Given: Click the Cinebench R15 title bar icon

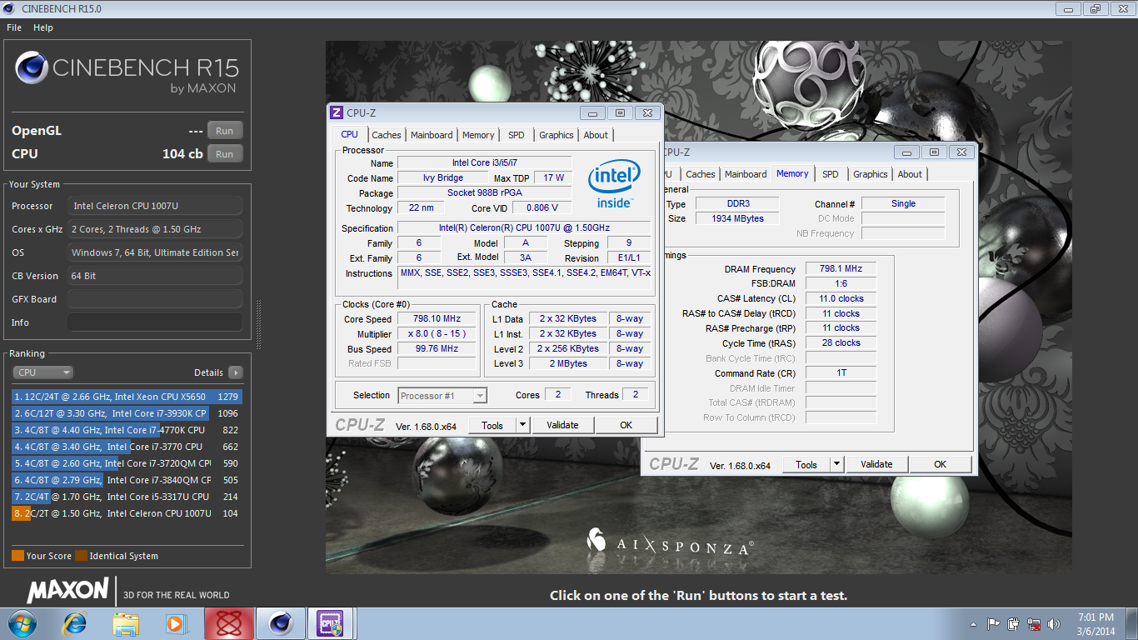Looking at the screenshot, I should pos(9,9).
